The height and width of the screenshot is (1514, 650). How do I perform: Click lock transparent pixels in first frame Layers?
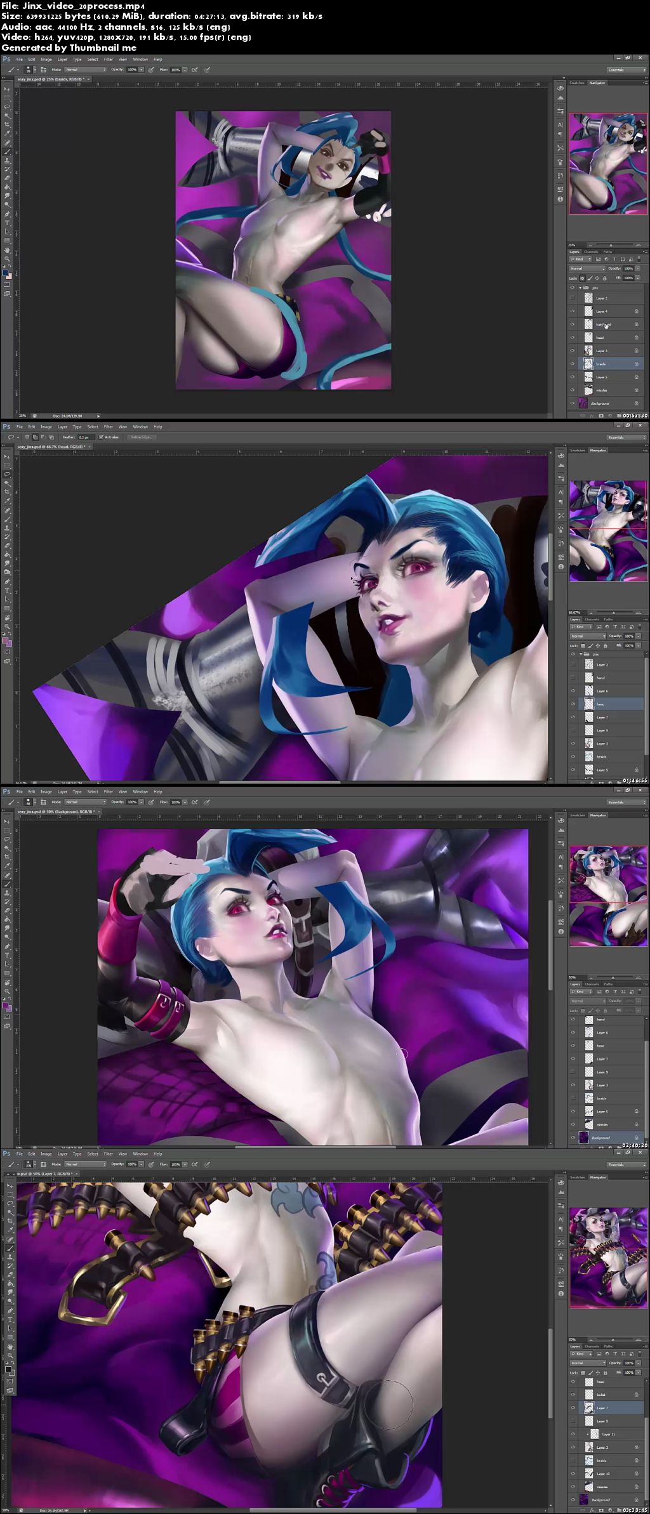(582, 278)
